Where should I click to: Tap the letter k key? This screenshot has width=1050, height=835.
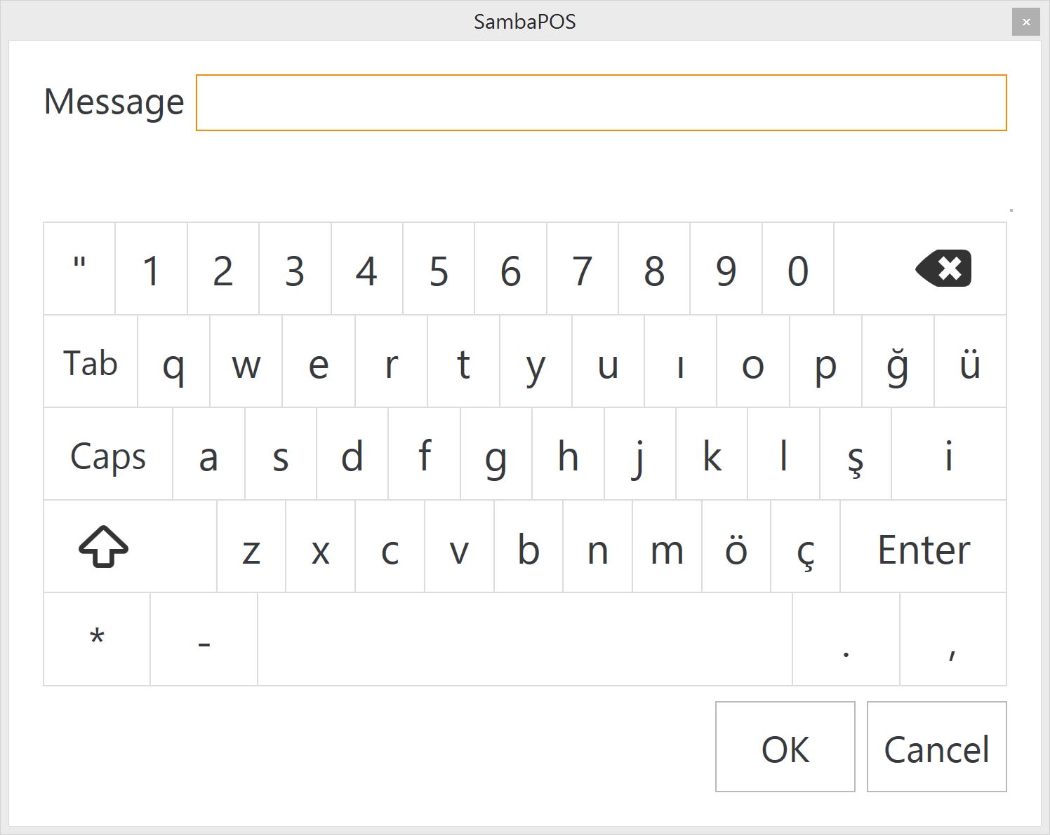point(712,454)
